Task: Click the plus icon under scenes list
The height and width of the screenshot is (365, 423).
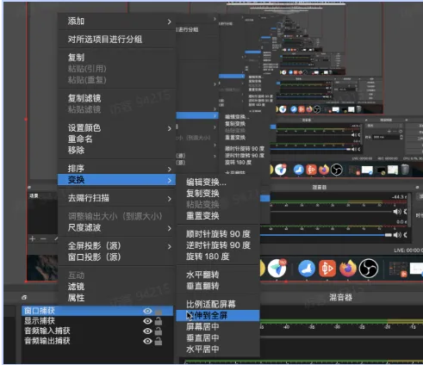Action: (33, 238)
